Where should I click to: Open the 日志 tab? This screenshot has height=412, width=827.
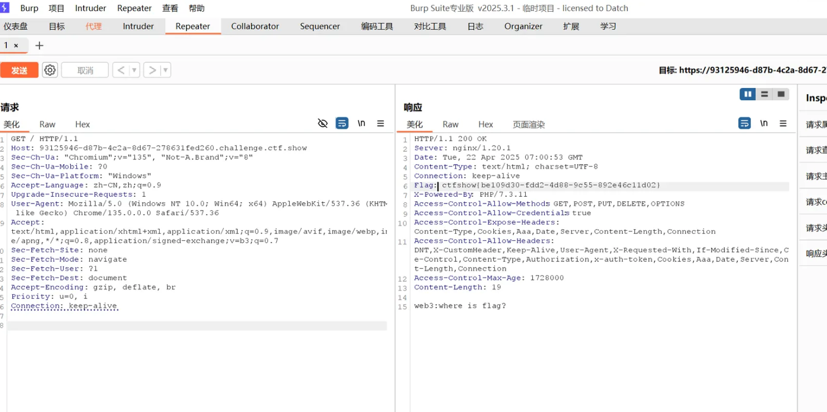click(x=475, y=26)
